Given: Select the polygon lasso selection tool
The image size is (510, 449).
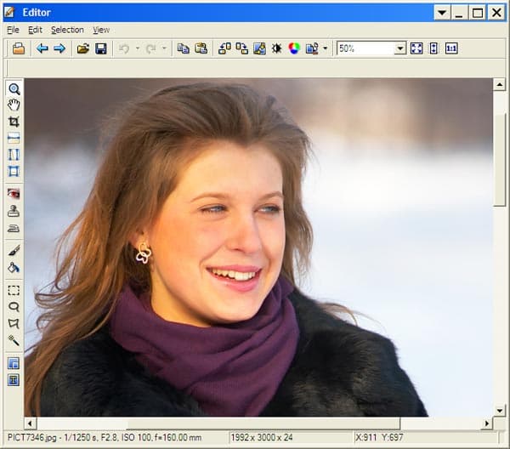Looking at the screenshot, I should point(14,323).
